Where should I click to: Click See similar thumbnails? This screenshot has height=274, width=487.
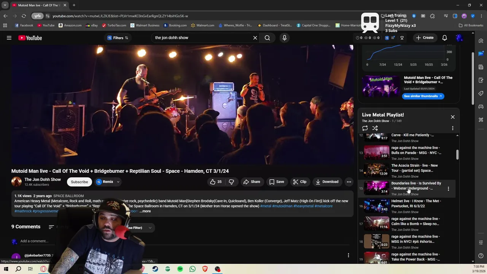point(423,96)
